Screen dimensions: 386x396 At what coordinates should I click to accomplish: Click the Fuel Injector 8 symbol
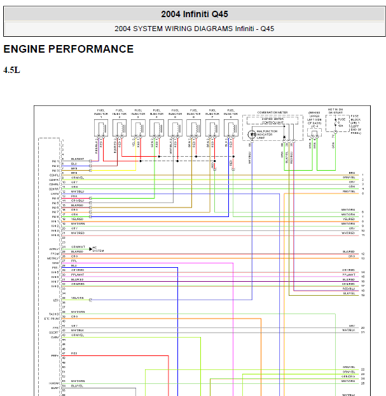pyautogui.click(x=231, y=128)
